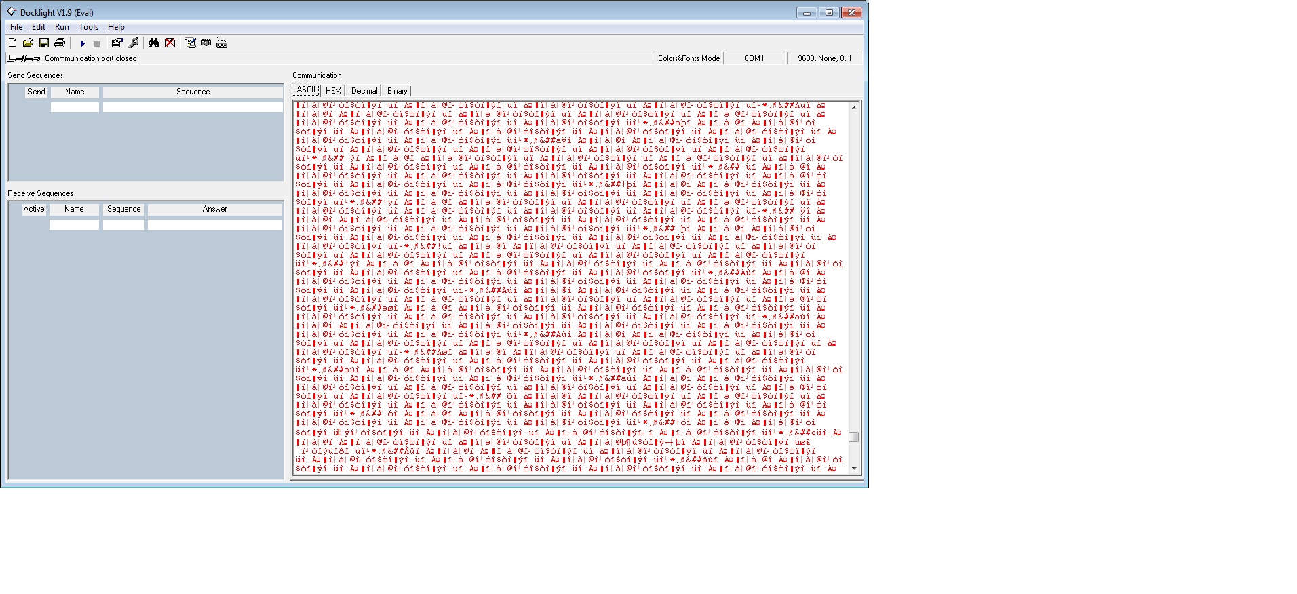
Task: Find a sequence with the binoculars icon
Action: click(154, 43)
